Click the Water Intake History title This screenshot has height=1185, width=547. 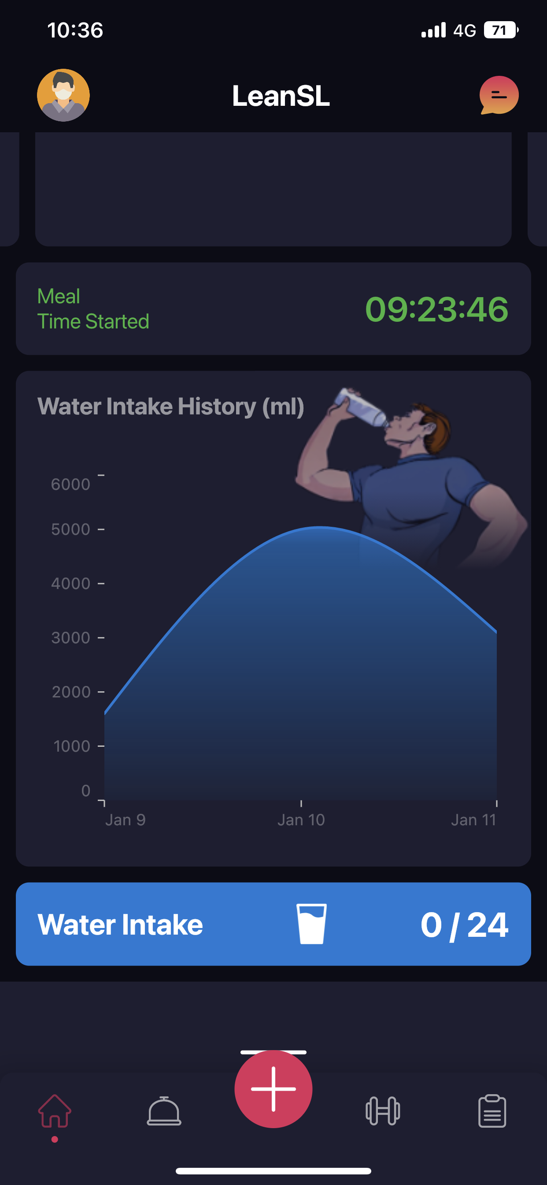click(170, 406)
